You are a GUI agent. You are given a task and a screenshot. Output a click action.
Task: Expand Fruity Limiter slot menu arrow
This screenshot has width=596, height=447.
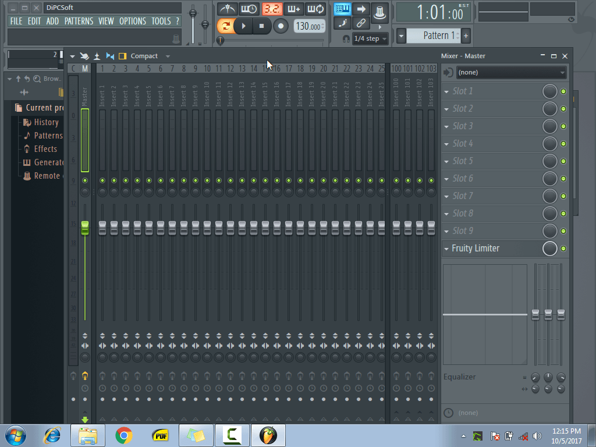point(446,249)
